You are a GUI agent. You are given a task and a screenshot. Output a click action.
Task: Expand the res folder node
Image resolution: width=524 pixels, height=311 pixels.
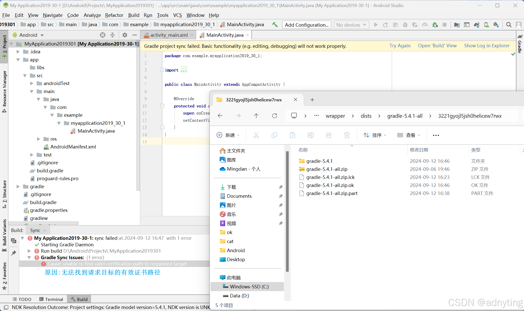coord(39,139)
